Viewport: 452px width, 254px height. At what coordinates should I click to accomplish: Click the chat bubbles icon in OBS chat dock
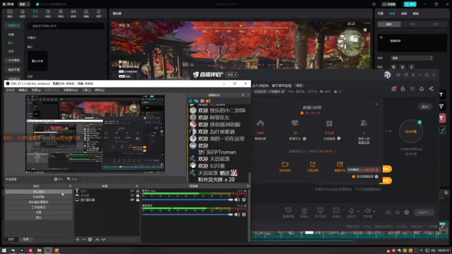pos(196,101)
